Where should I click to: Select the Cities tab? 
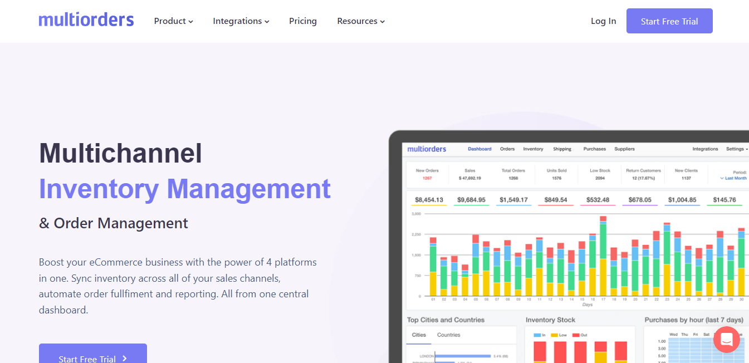click(419, 335)
